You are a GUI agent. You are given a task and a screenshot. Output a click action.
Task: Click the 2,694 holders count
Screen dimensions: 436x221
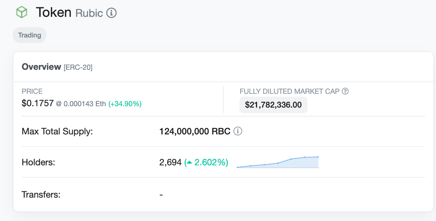tap(170, 162)
